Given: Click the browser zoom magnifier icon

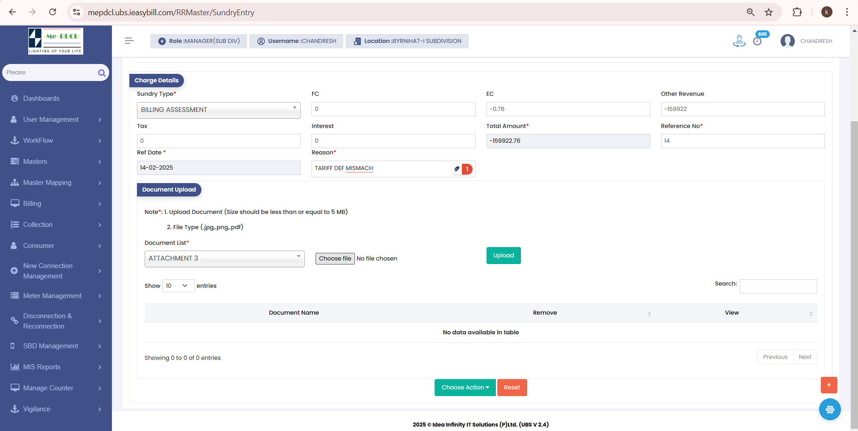Looking at the screenshot, I should point(751,12).
